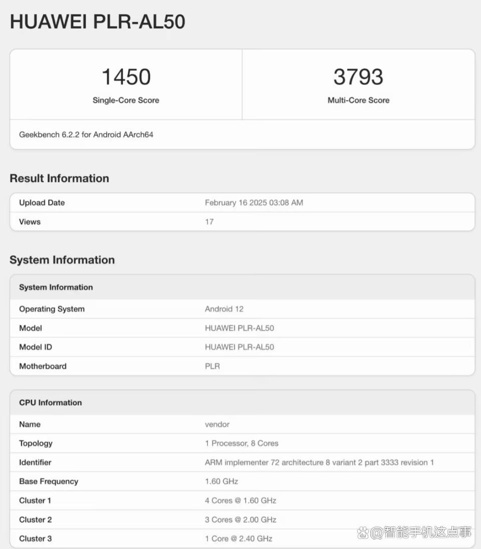Click the Operating System label
481x549 pixels.
(52, 309)
